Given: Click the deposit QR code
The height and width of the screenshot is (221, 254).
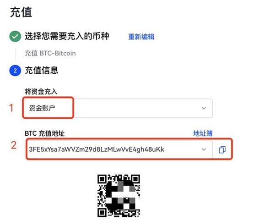Looking at the screenshot, I should pyautogui.click(x=119, y=196).
